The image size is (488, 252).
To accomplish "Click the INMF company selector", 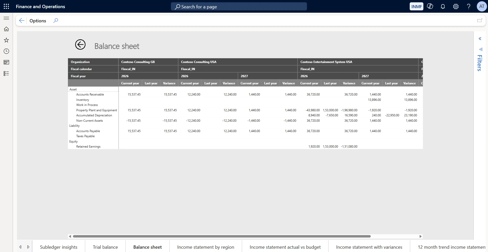I will (416, 6).
